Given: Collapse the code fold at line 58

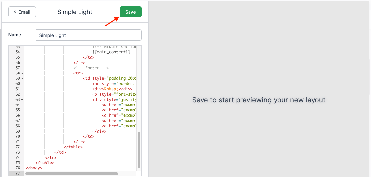Looking at the screenshot, I should [x=22, y=74].
